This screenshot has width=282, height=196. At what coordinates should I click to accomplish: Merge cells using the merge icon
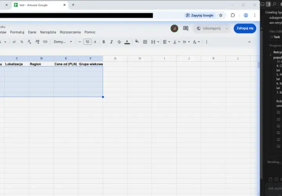click(x=153, y=42)
